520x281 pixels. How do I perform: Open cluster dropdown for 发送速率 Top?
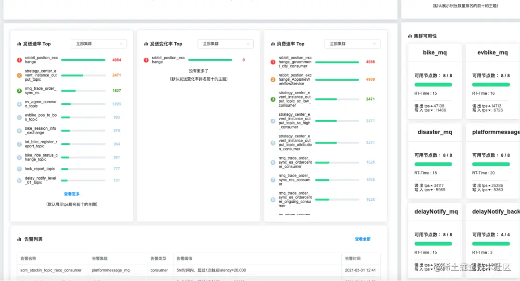[x=99, y=44]
